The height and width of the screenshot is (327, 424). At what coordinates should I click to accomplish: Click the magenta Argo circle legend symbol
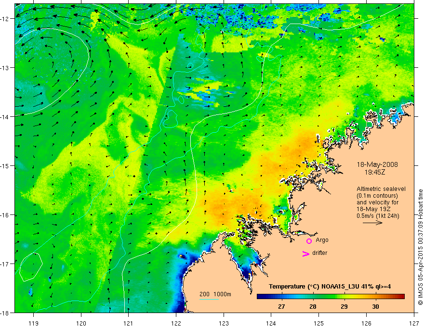[309, 241]
